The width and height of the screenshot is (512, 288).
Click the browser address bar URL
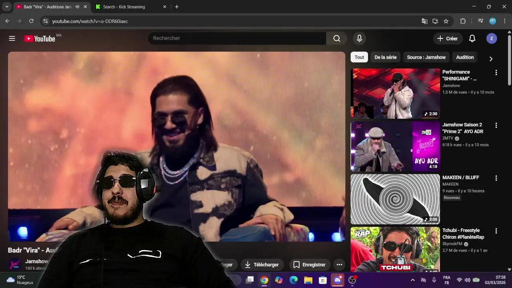tap(90, 21)
